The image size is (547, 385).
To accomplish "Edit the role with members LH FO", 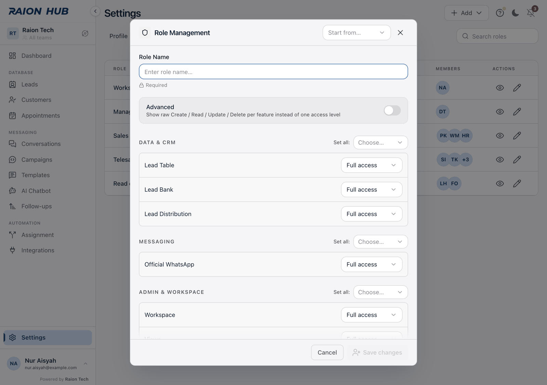I will click(517, 183).
